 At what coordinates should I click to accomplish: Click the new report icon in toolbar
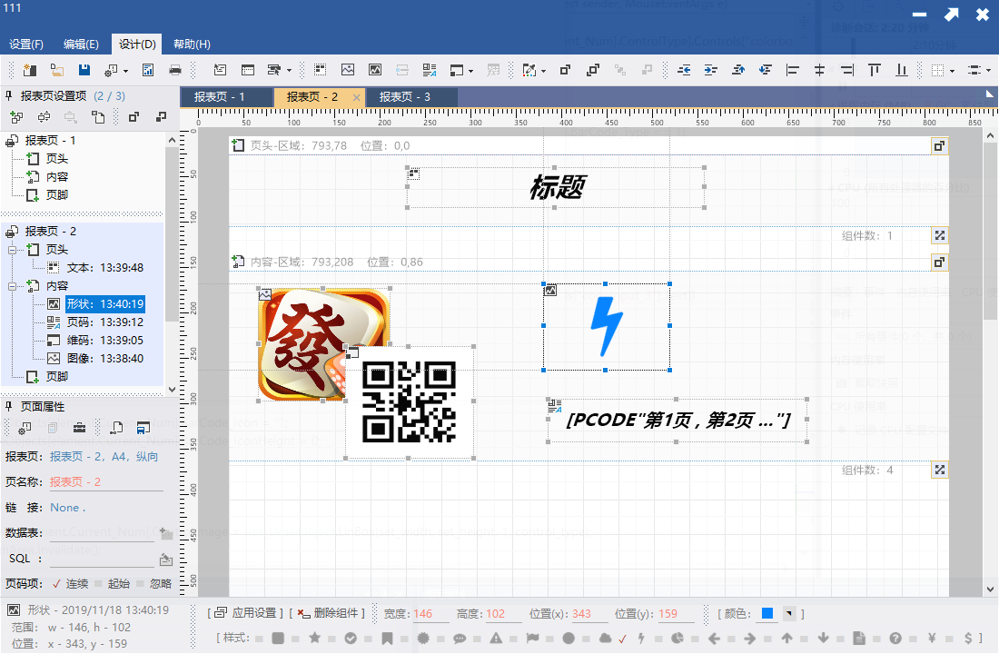(30, 70)
